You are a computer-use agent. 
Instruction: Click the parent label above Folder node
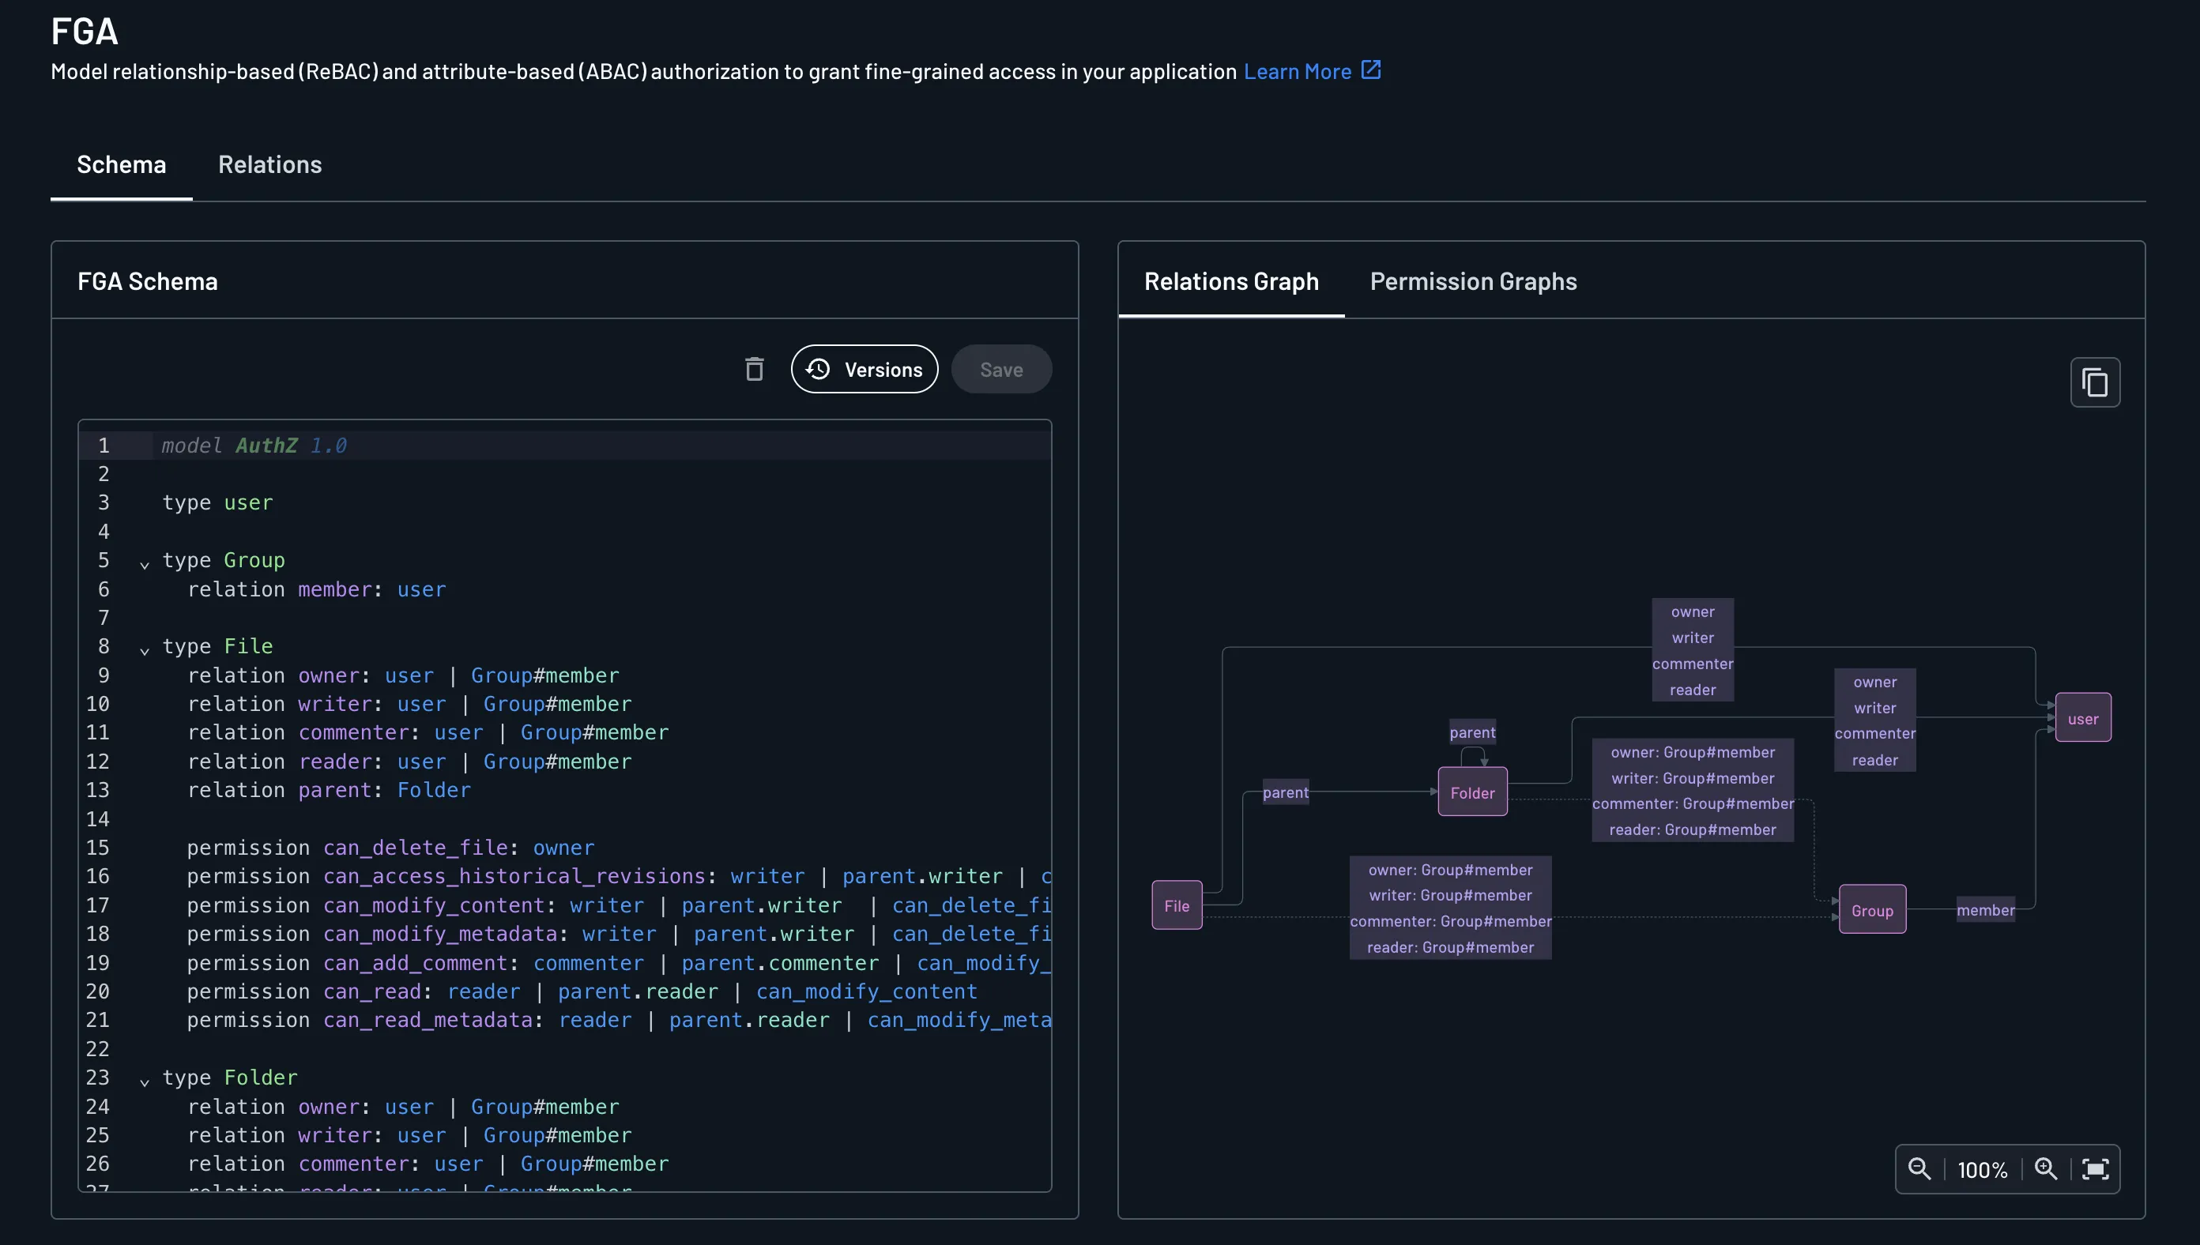coord(1472,732)
